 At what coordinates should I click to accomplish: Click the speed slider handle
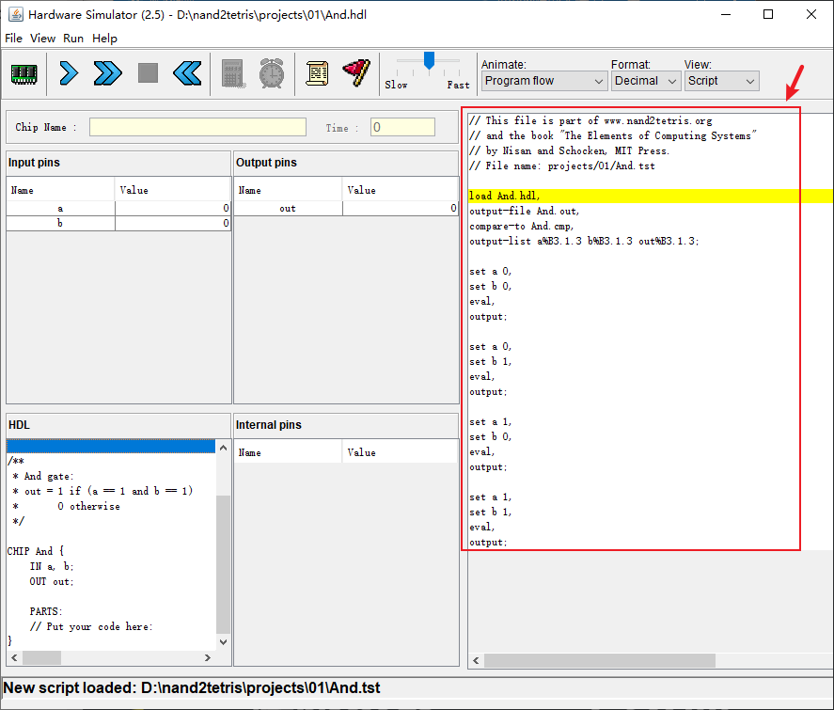(x=429, y=60)
